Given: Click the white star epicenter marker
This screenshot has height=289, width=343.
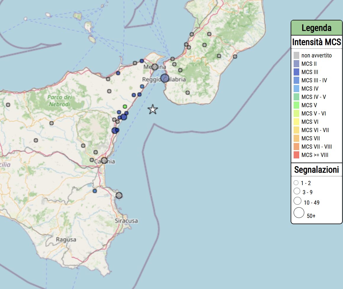Looking at the screenshot, I should pyautogui.click(x=153, y=109).
